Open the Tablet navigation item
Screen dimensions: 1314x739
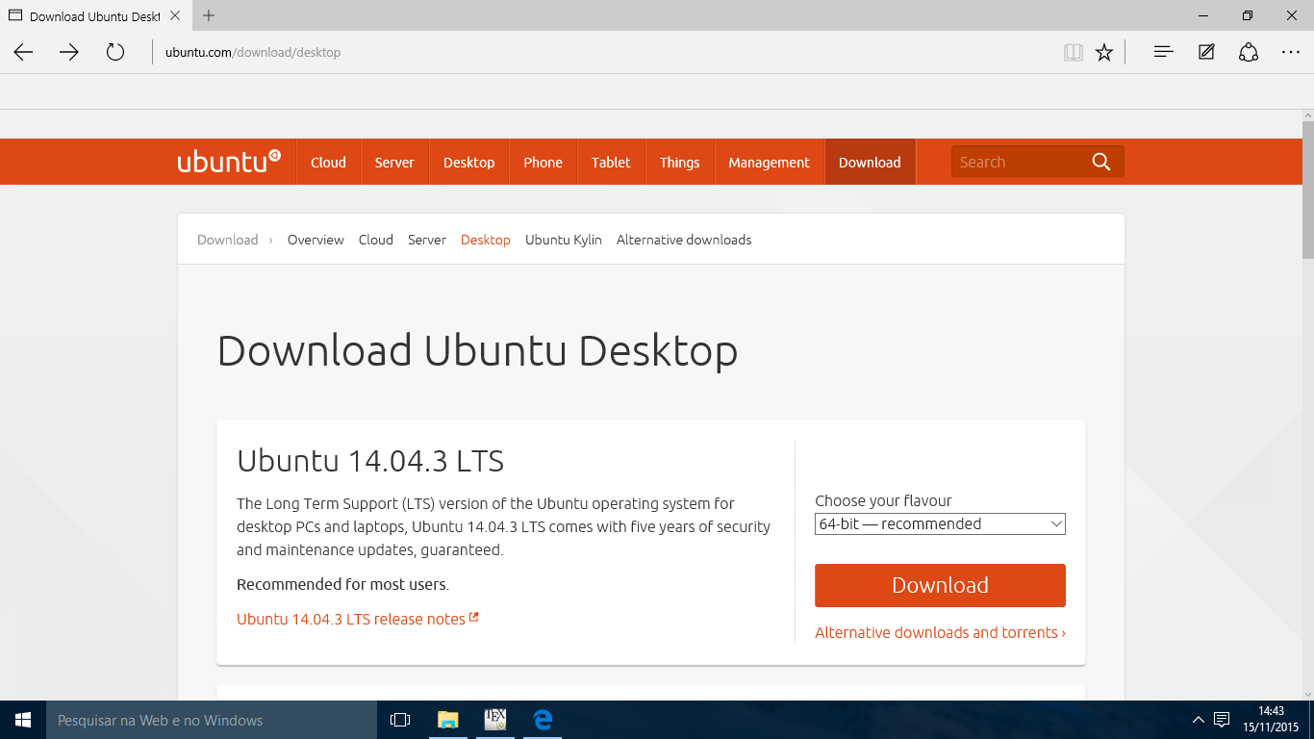611,162
